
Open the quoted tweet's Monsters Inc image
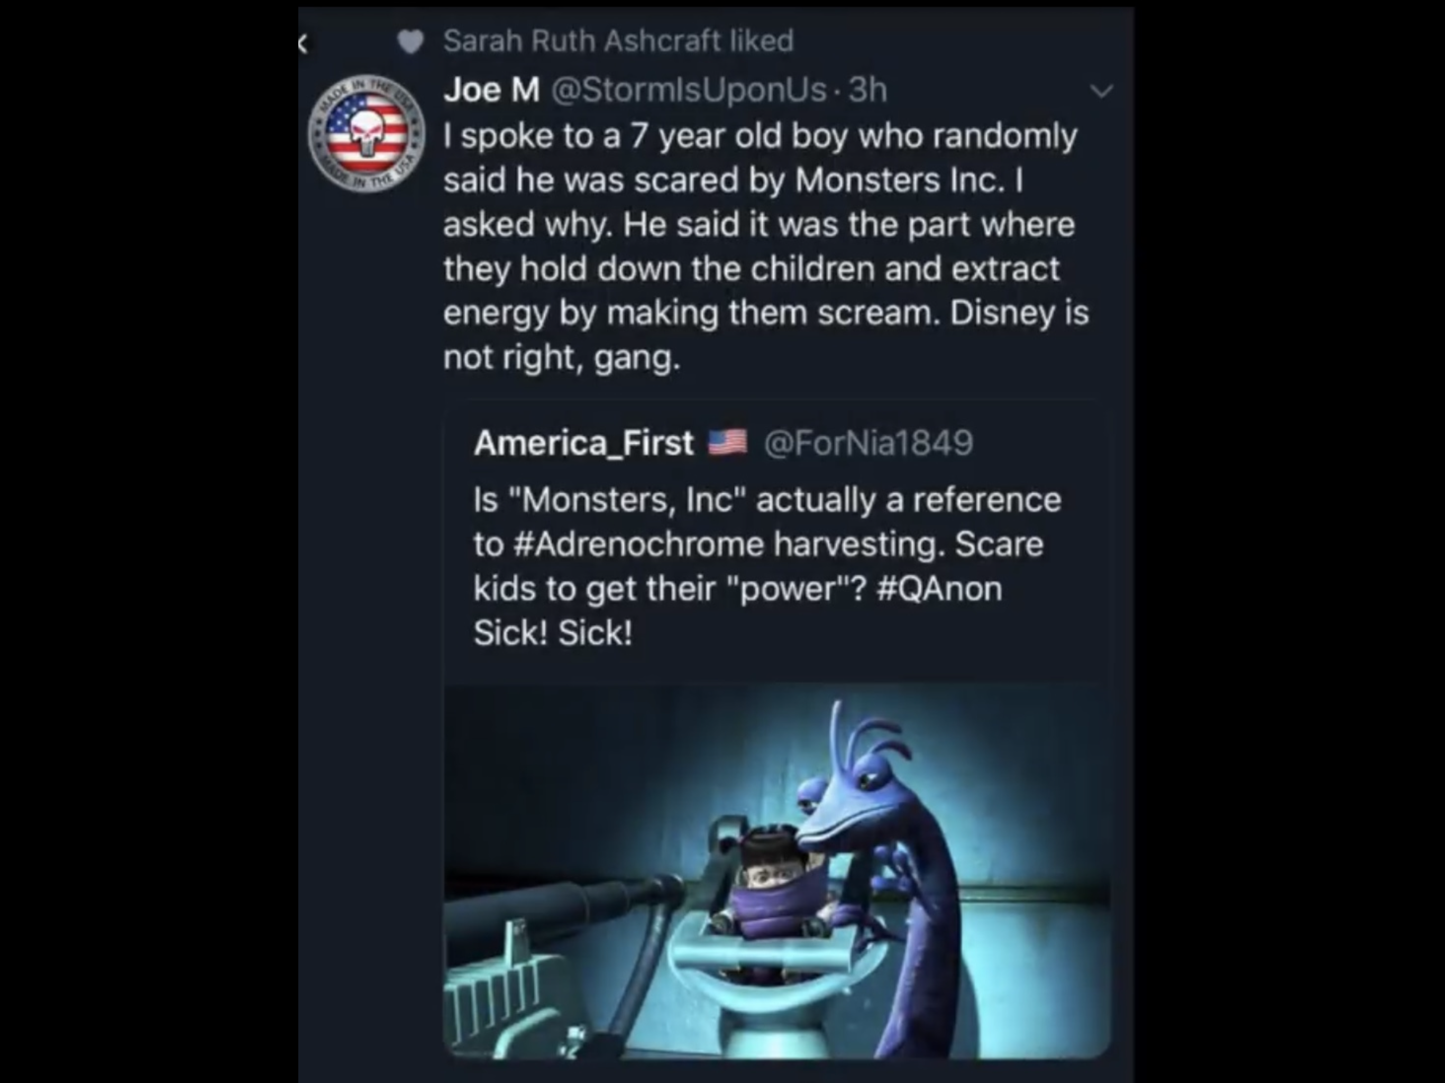777,871
